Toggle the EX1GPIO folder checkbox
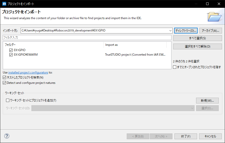Viewport: 225px width, 143px height. pos(11,50)
